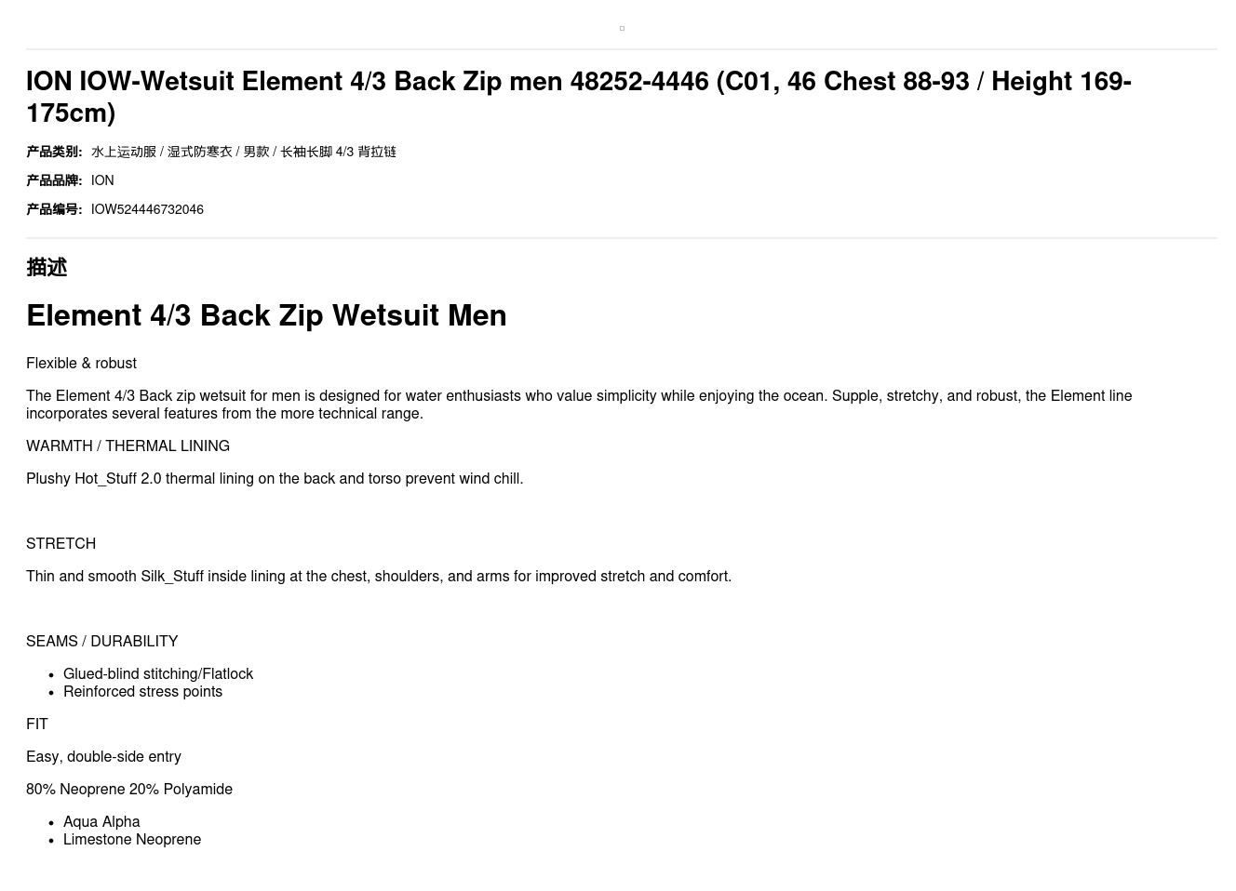This screenshot has height=891, width=1236.
Task: Click the 产品品牌 label
Action: tap(54, 180)
